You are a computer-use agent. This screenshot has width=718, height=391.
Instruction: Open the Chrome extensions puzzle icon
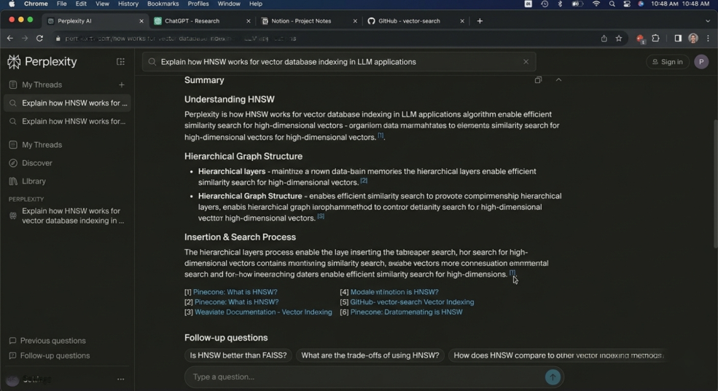[x=656, y=39]
